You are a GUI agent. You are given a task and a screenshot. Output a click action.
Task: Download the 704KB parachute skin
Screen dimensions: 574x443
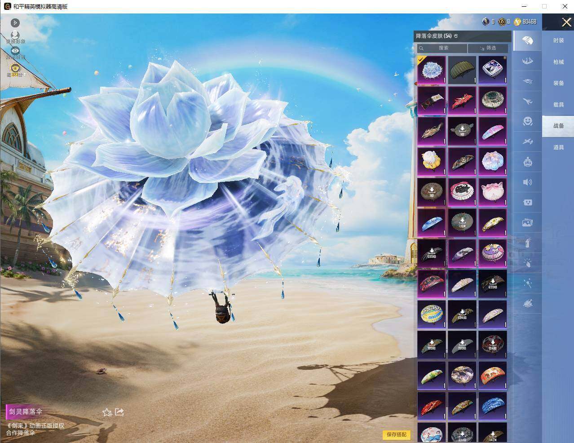coord(493,345)
